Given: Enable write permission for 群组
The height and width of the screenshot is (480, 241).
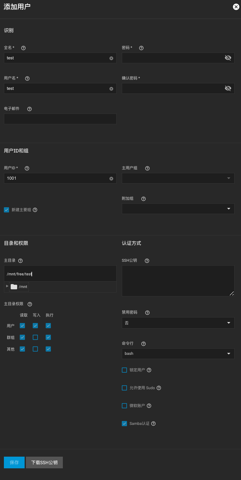Looking at the screenshot, I should tap(35, 337).
